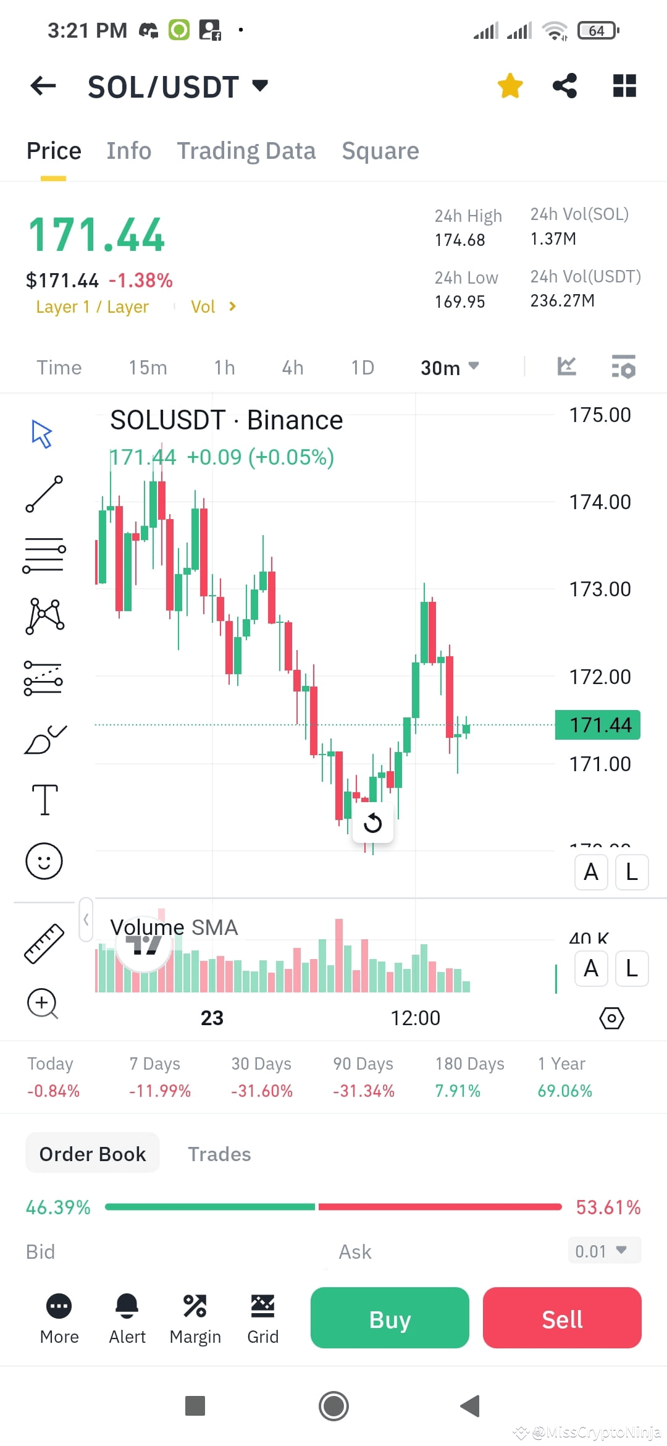The width and height of the screenshot is (667, 1446).
Task: Select the trend line drawing tool
Action: [x=43, y=494]
